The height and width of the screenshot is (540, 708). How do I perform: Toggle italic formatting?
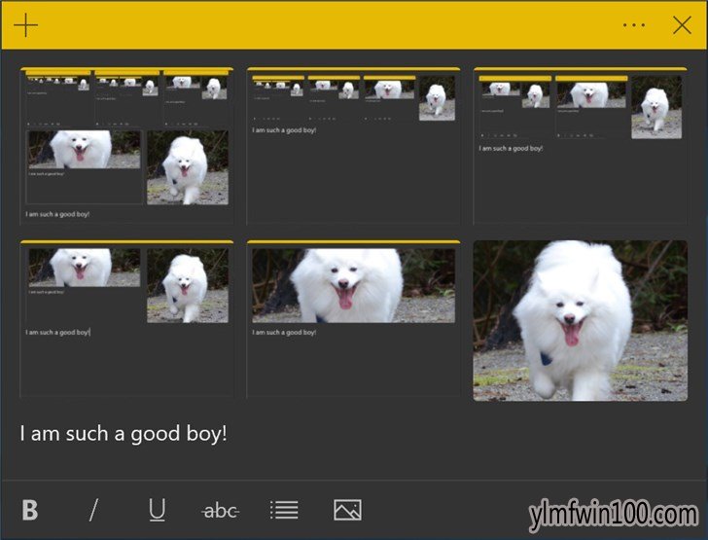[93, 511]
